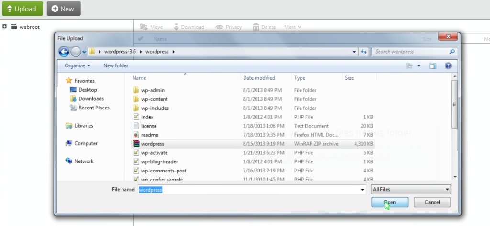Open the File name history dropdown
The height and width of the screenshot is (226, 490).
[x=363, y=190]
